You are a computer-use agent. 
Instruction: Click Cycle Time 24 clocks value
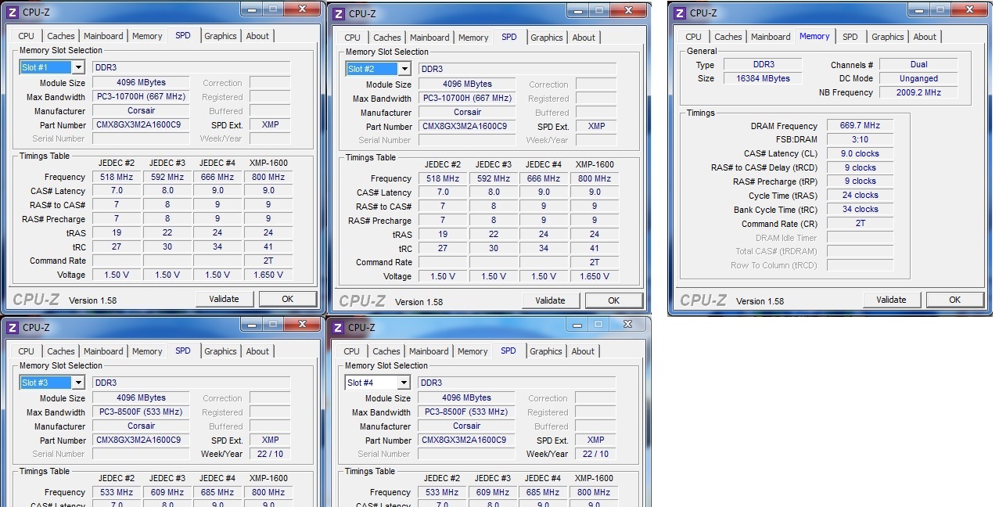[x=860, y=195]
